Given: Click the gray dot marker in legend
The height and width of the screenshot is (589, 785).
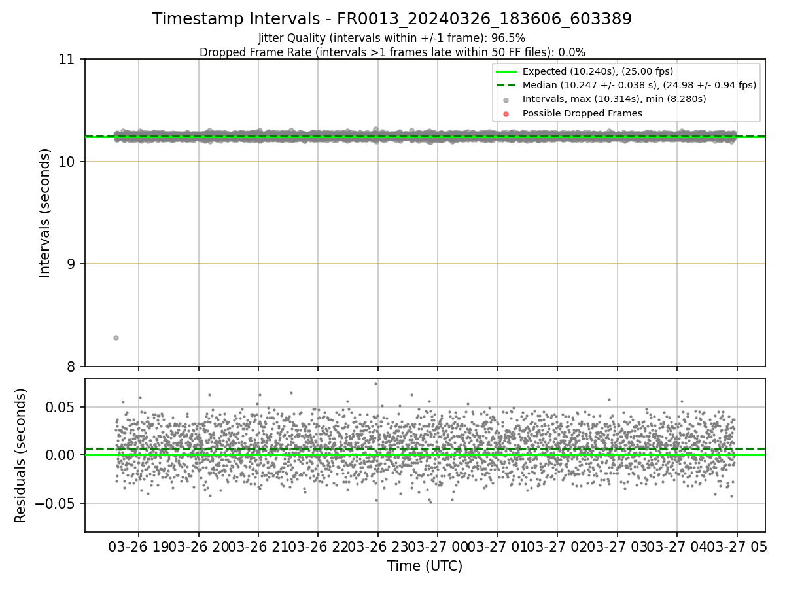Looking at the screenshot, I should tap(506, 100).
